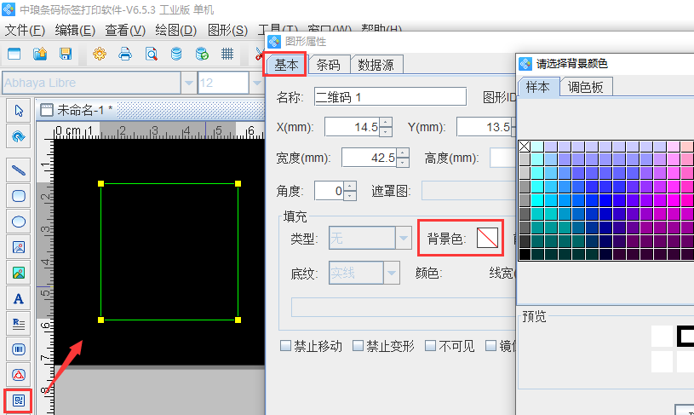Click the gear settings icon in toolbar
694x415 pixels.
(x=100, y=54)
